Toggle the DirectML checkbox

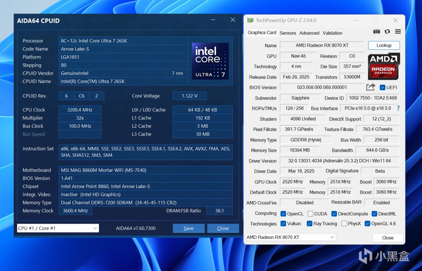click(374, 214)
